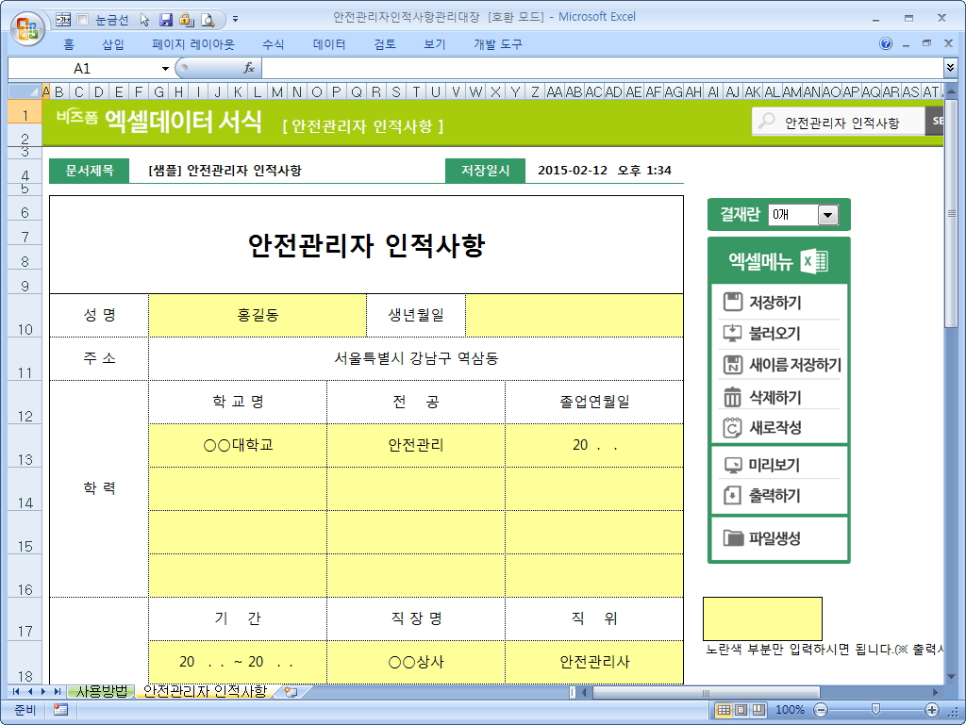Click the macro record icon in status bar
This screenshot has height=725, width=966.
click(60, 710)
